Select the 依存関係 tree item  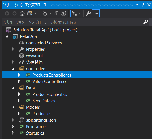coord(34,62)
